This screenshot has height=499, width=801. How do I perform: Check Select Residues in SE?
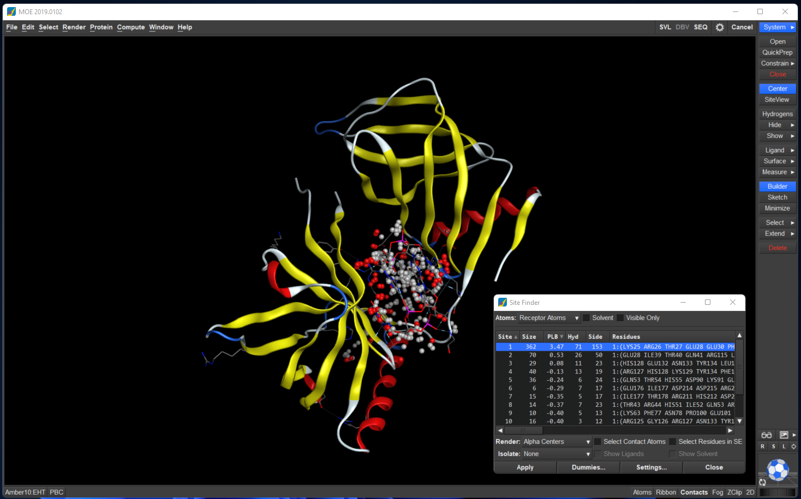coord(673,442)
